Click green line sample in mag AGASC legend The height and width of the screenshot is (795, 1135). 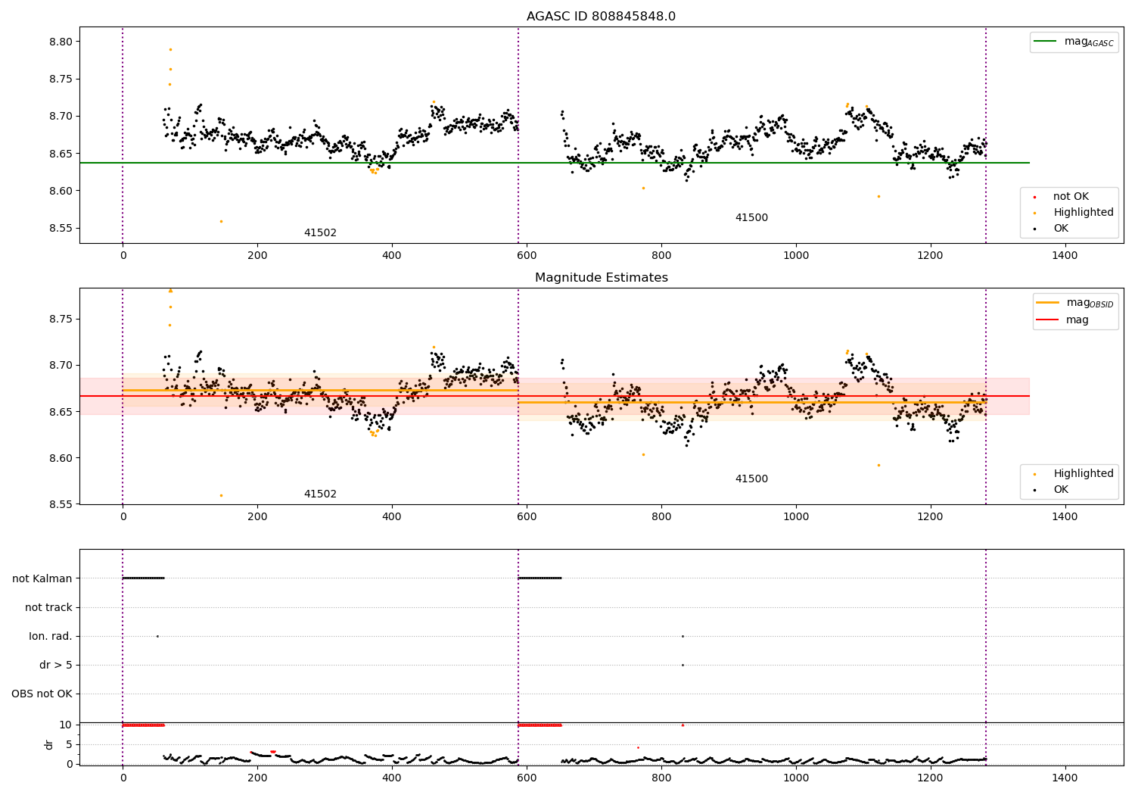pos(1046,42)
